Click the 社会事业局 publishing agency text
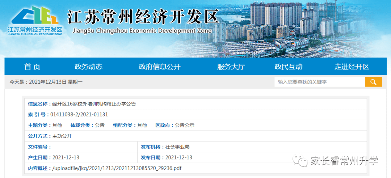This screenshot has height=178, width=391. click(x=177, y=147)
